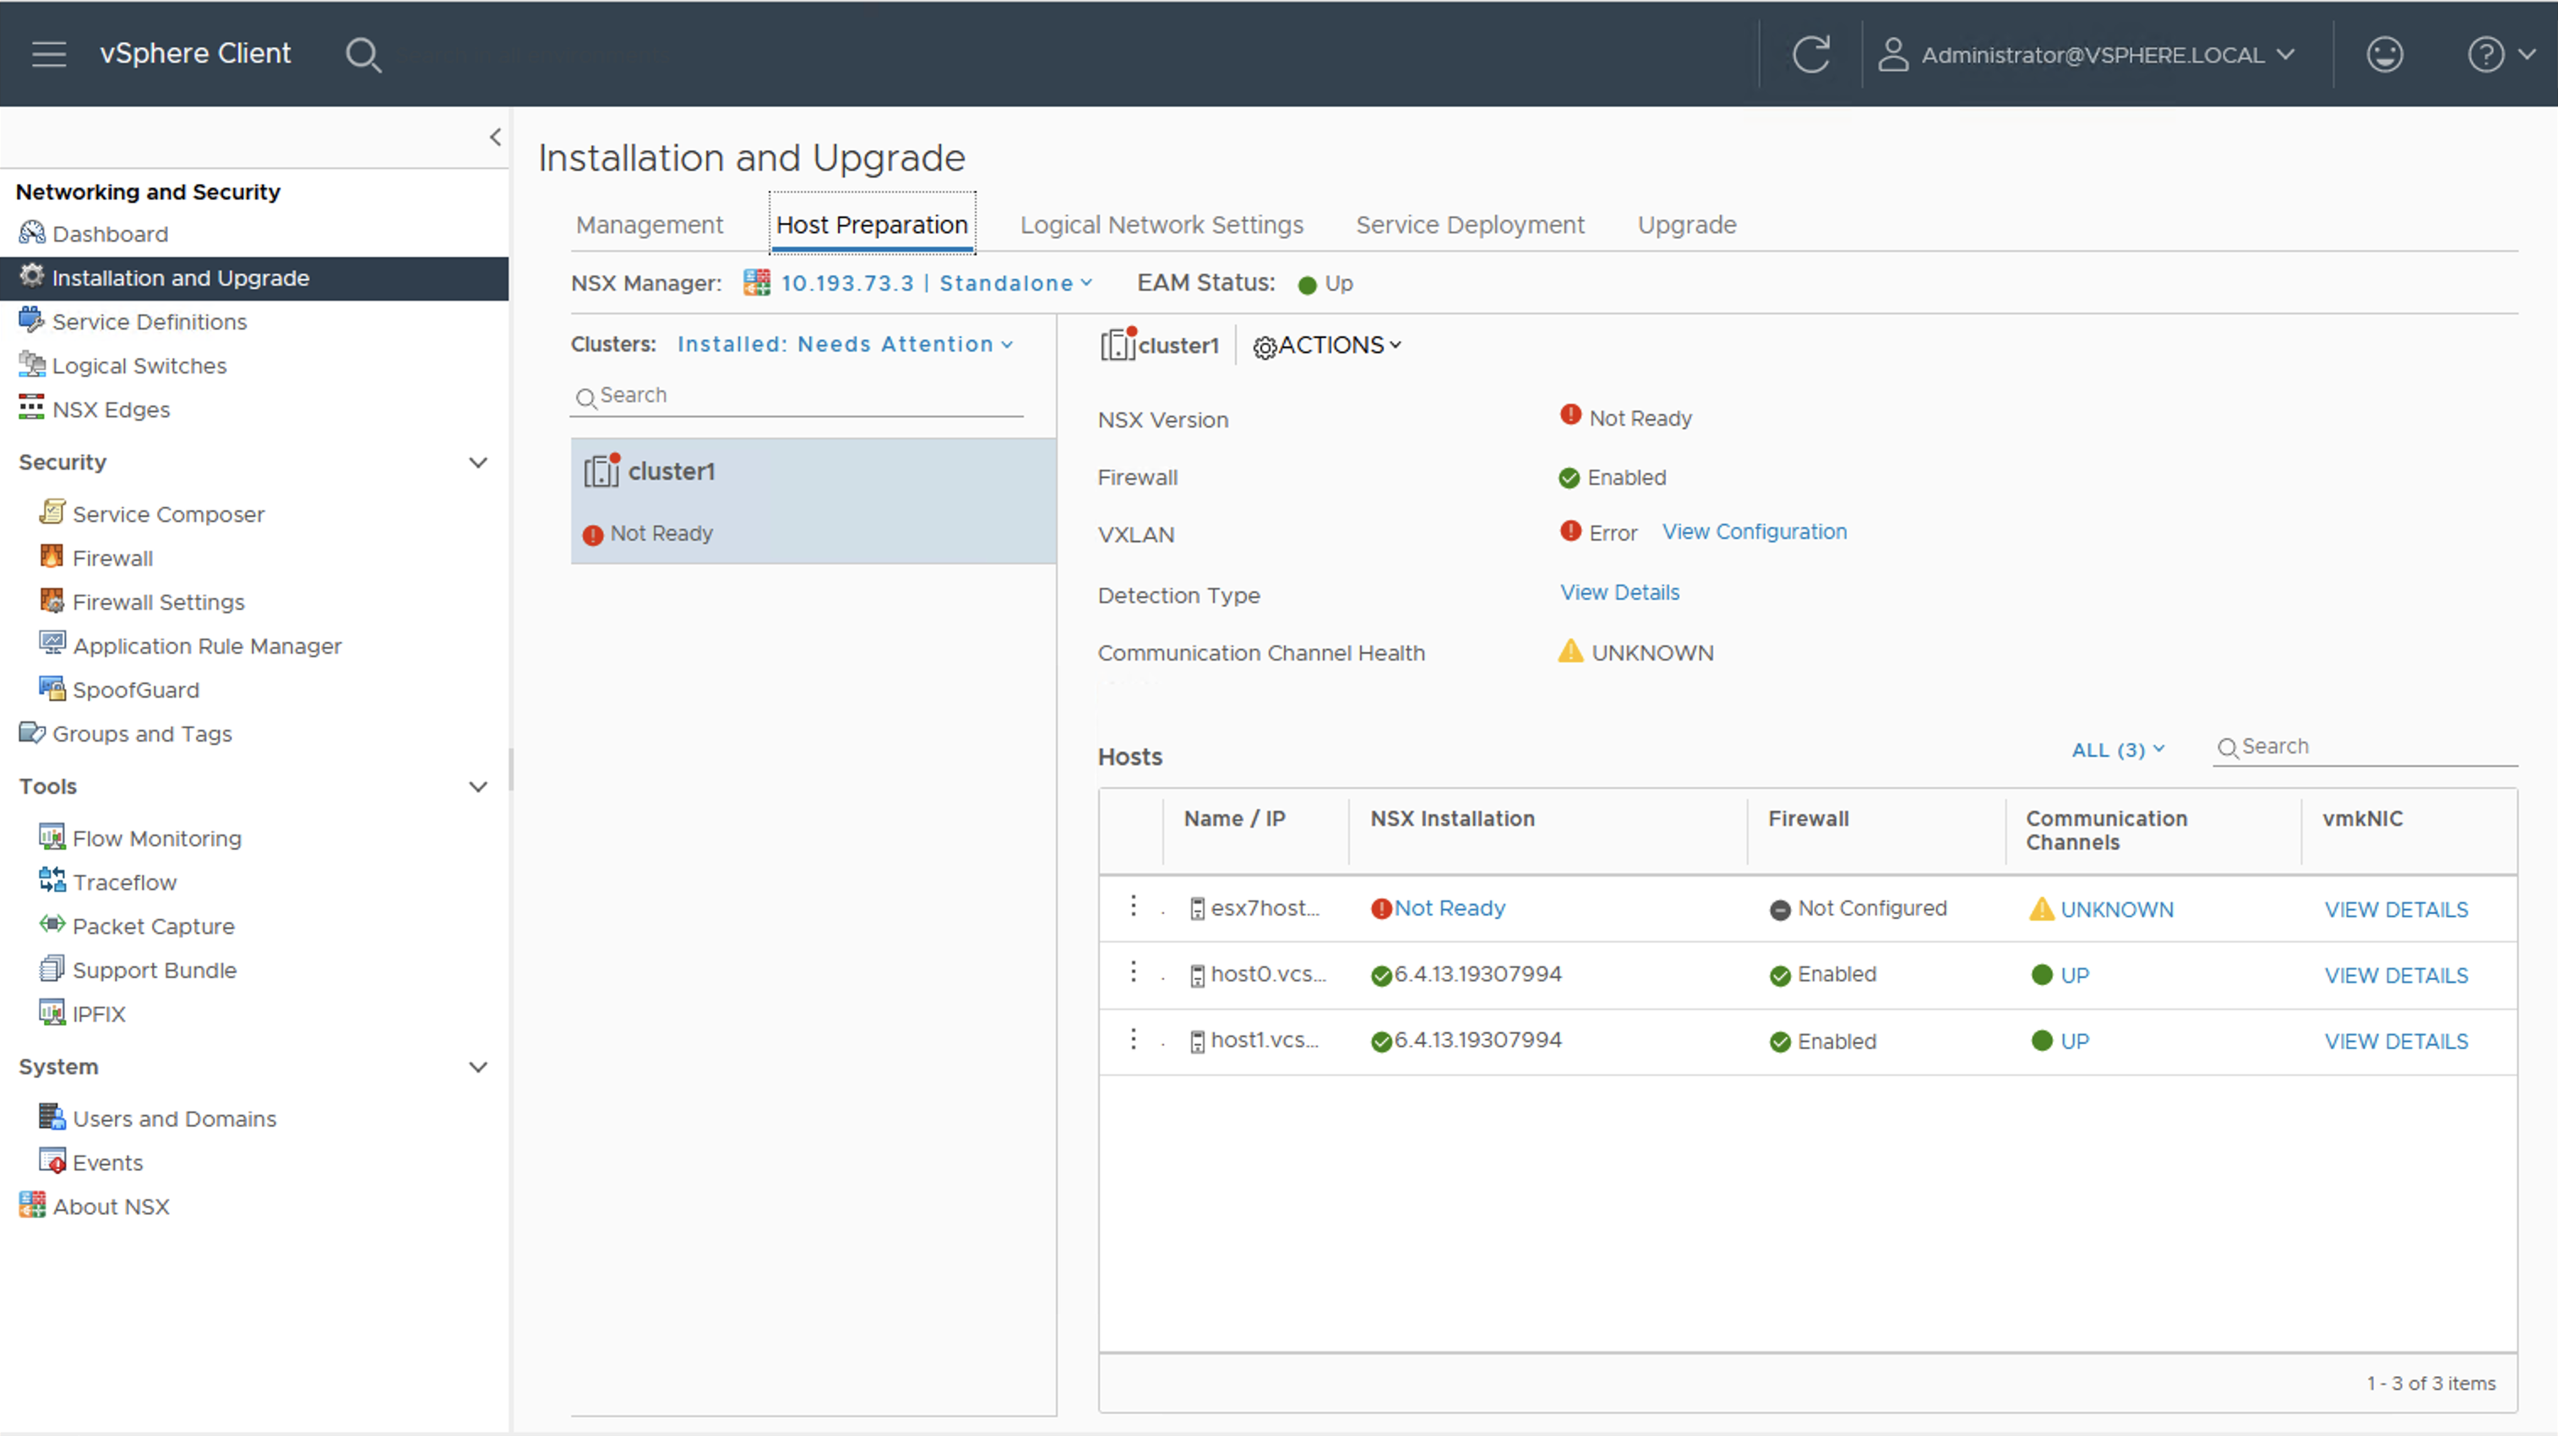The width and height of the screenshot is (2558, 1436).
Task: Open the SpoofGuard item
Action: (135, 689)
